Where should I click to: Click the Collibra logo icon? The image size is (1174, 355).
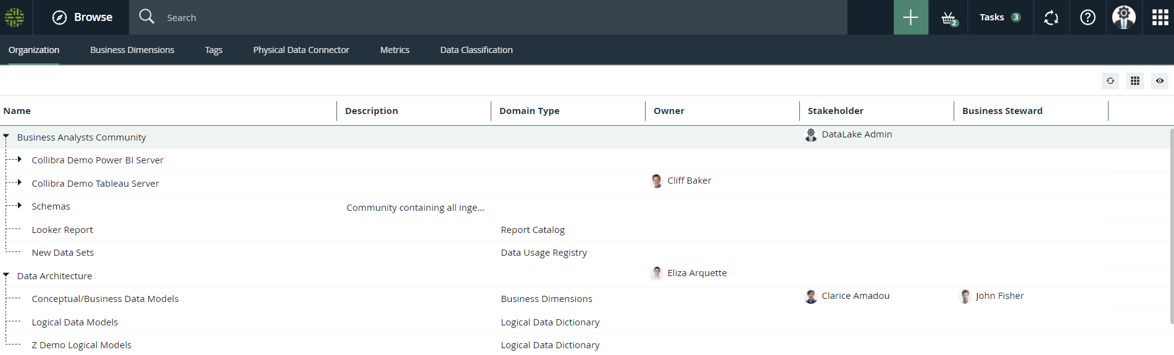(x=15, y=17)
